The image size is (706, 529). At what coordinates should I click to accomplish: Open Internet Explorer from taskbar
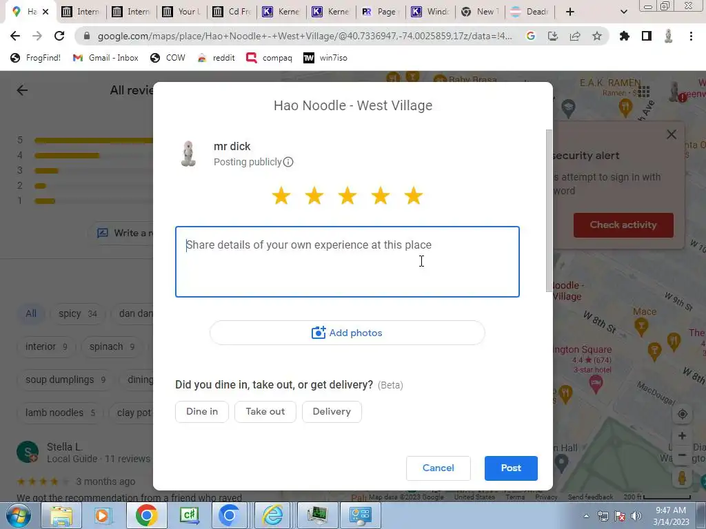pyautogui.click(x=273, y=515)
